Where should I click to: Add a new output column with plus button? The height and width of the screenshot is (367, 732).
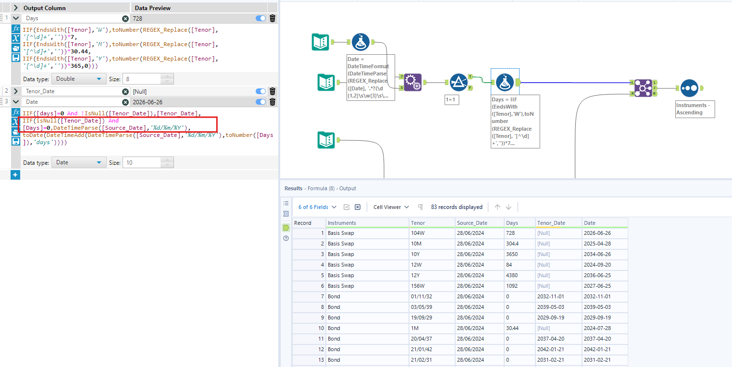15,174
